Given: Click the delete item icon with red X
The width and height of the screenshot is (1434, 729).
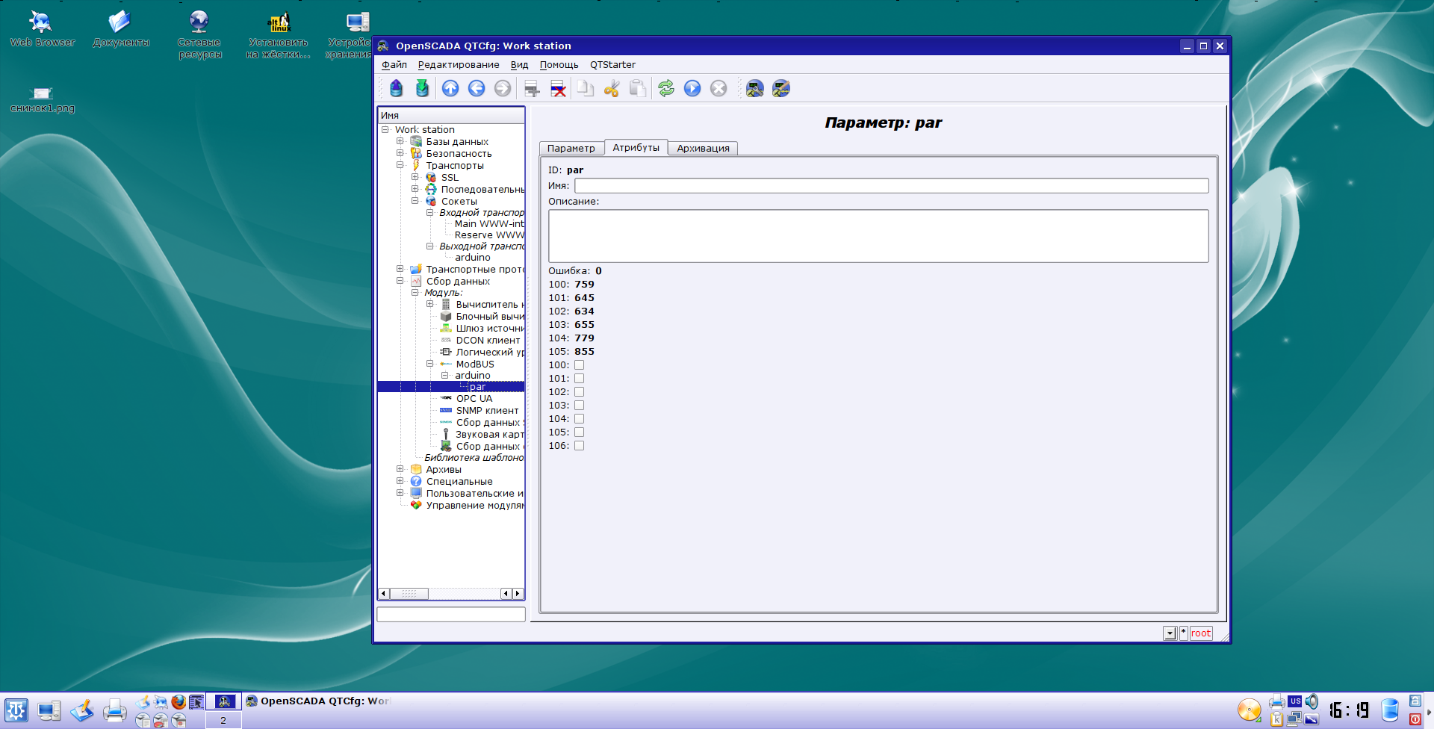Looking at the screenshot, I should point(558,89).
